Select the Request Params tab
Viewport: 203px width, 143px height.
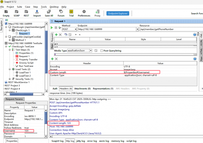(x=14, y=99)
